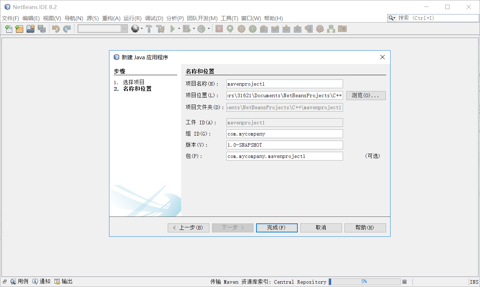Click the 完成(F) finish button
480x287 pixels.
click(x=277, y=228)
